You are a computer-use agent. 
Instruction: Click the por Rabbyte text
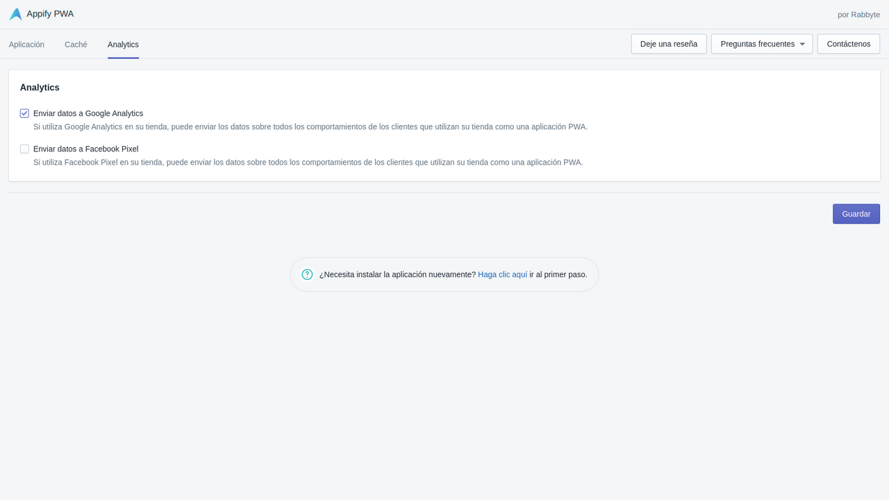point(858,15)
